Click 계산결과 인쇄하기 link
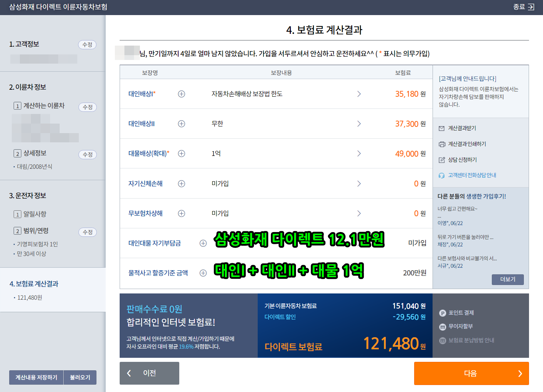 tap(467, 144)
